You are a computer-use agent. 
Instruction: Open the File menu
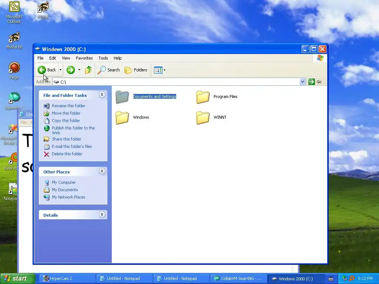pyautogui.click(x=40, y=58)
